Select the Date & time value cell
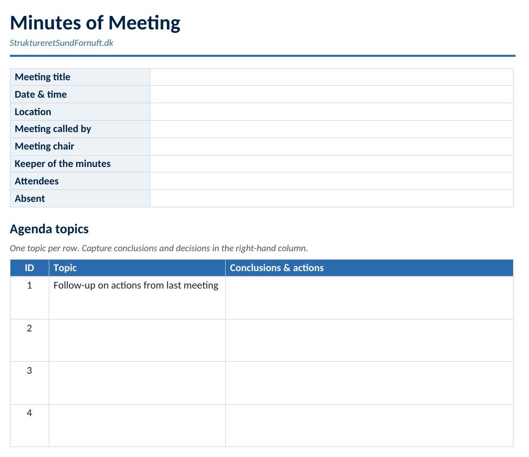 pos(332,94)
